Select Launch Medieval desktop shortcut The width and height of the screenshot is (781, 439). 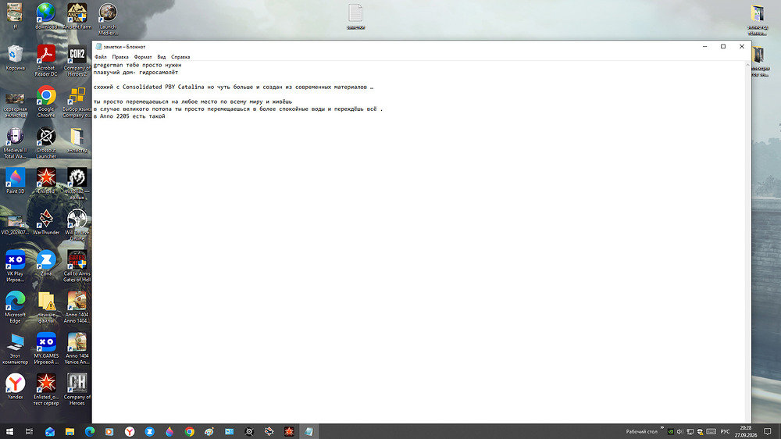[x=108, y=20]
